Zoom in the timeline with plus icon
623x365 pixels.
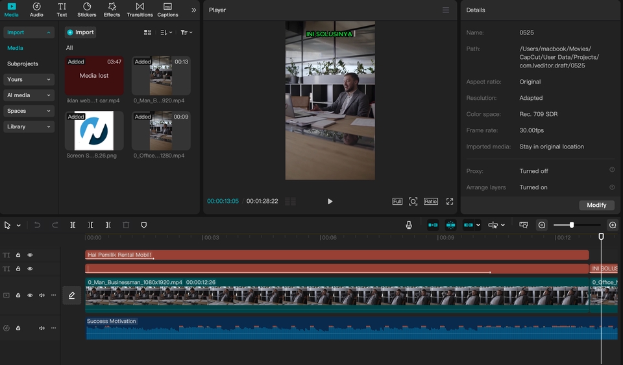[x=613, y=225]
